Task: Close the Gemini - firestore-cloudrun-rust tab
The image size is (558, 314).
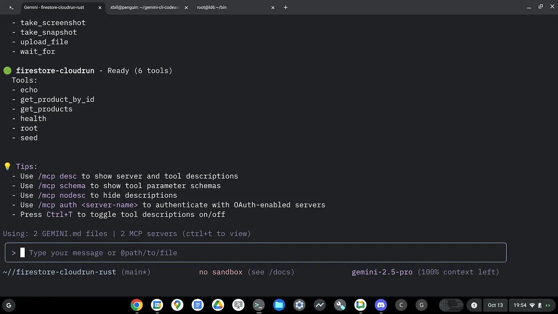Action: click(99, 8)
